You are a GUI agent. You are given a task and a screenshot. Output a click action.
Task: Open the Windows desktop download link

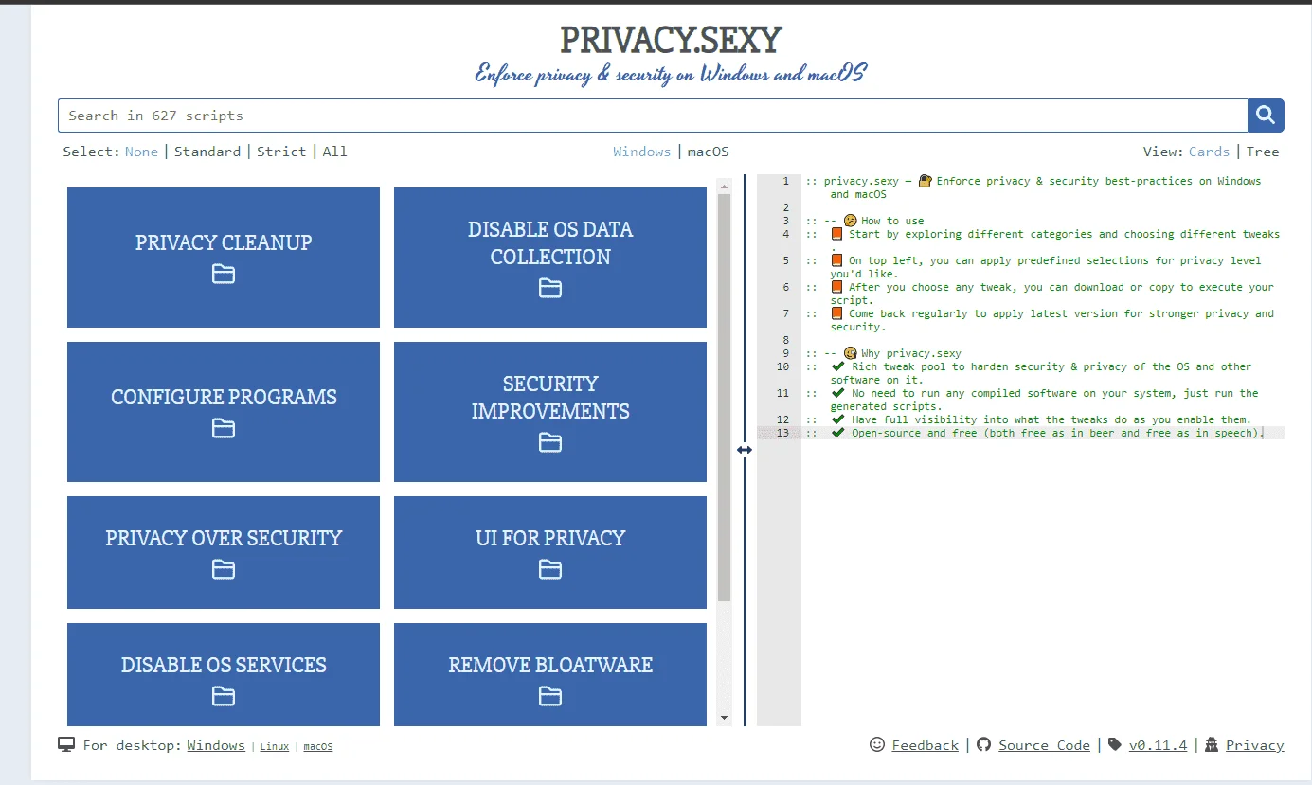pos(216,745)
